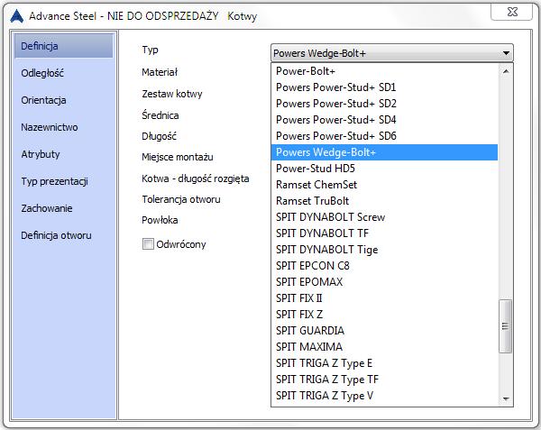Image resolution: width=541 pixels, height=430 pixels.
Task: Toggle the Odwrócony checkbox
Action: point(148,243)
